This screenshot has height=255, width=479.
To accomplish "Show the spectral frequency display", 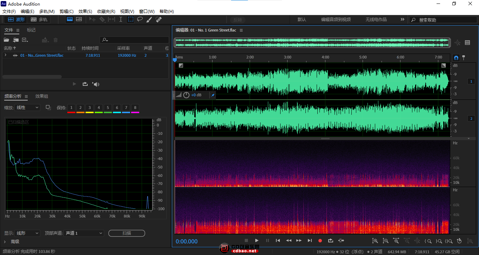I will point(70,20).
